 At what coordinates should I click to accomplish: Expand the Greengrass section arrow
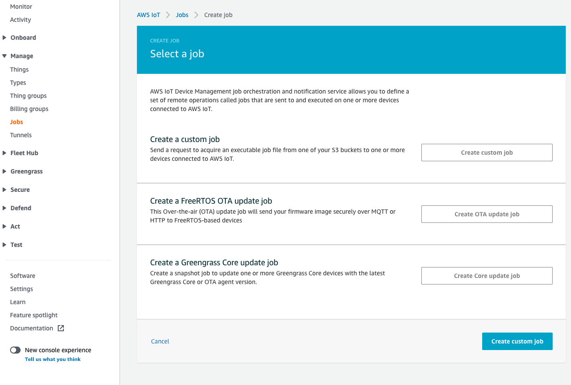click(x=4, y=171)
